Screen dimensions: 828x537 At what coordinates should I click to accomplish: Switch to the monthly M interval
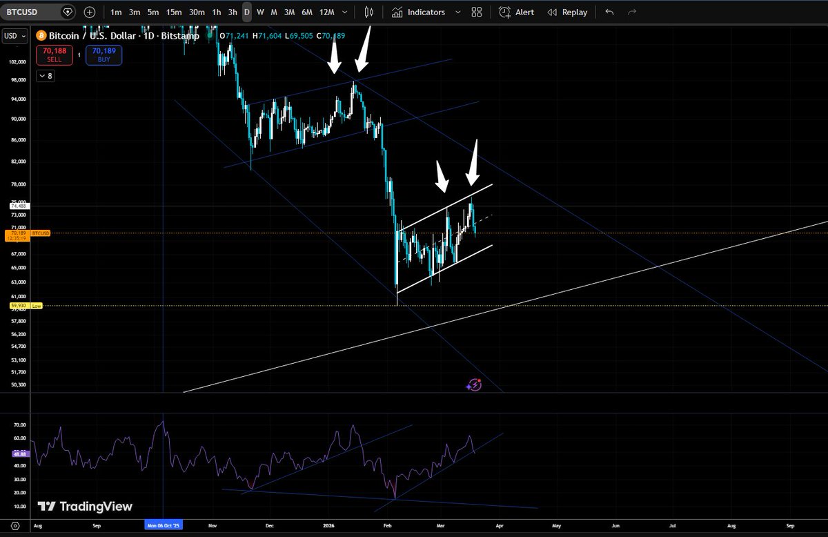pos(274,12)
